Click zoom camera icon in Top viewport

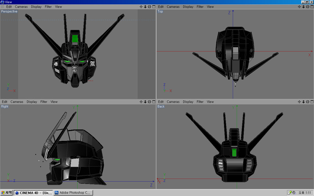coord(303,7)
